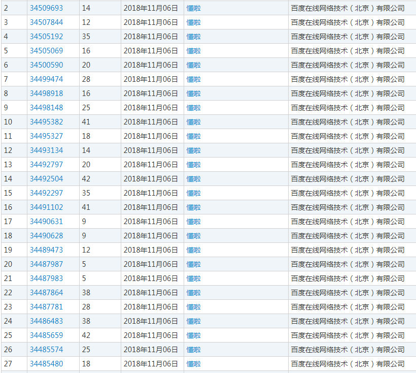Viewport: 416px width, 373px height.
Task: Open registration number 34485574 link
Action: click(47, 349)
